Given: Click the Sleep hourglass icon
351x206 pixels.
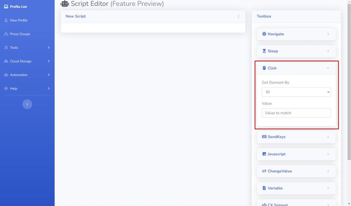Looking at the screenshot, I should click(x=264, y=51).
